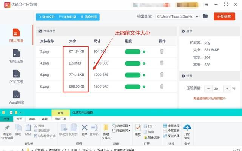242x151 pixels.
Task: Click the 3.png progress bar
Action: 133,52
